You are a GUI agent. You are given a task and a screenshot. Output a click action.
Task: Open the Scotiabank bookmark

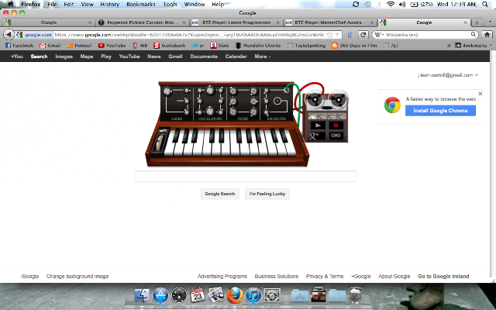tap(169, 46)
